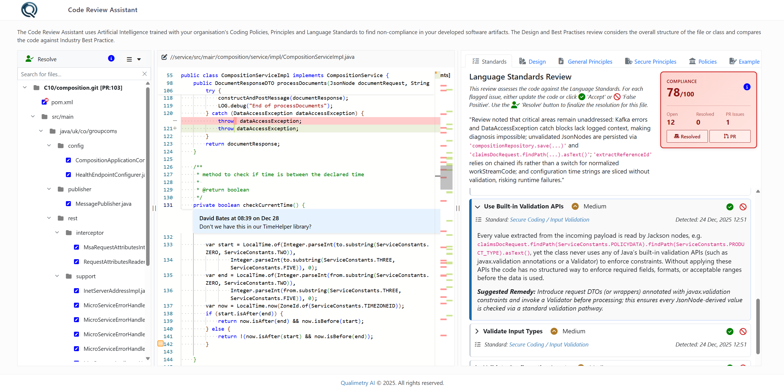Click the modified badge on pom.xml
This screenshot has width=784, height=390.
[46, 100]
